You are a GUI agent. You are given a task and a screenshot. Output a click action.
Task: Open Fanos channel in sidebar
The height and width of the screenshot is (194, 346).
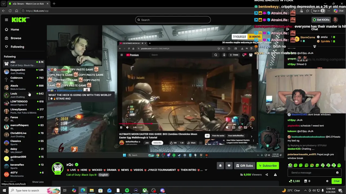[x=24, y=119]
